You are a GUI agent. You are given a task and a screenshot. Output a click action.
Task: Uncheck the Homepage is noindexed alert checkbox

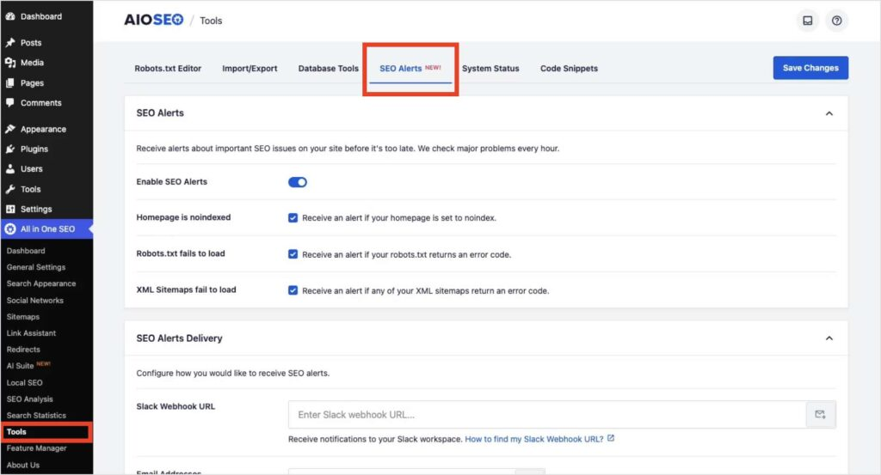(x=293, y=217)
